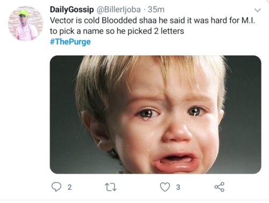View the crying baby image

coord(155,115)
